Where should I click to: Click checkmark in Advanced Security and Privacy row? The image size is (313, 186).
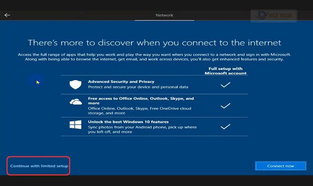225,85
